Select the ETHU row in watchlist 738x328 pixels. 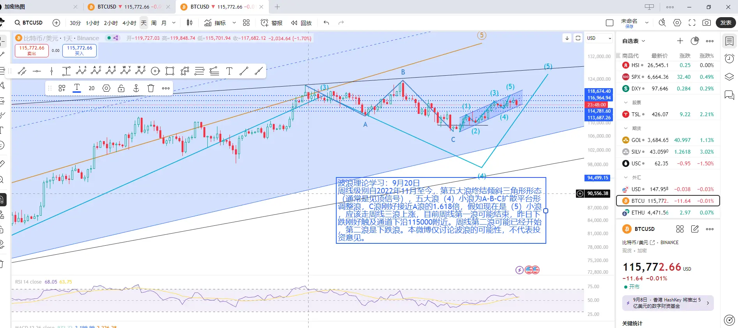coord(668,213)
